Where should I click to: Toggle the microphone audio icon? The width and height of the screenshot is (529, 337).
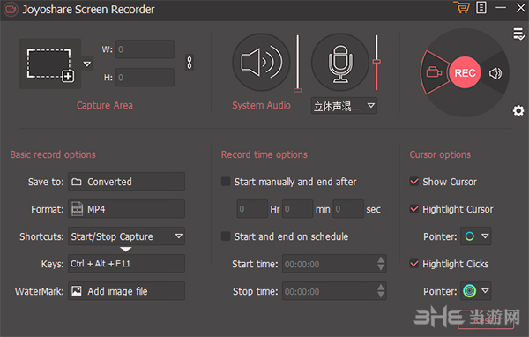(340, 62)
